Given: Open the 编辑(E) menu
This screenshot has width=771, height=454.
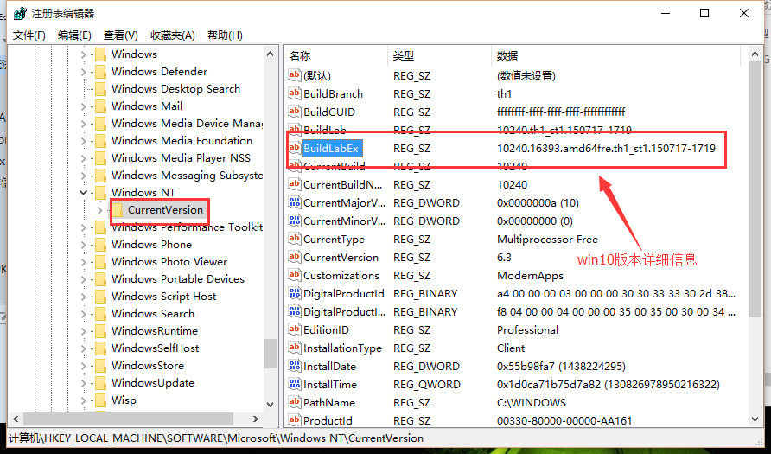Looking at the screenshot, I should [x=74, y=35].
